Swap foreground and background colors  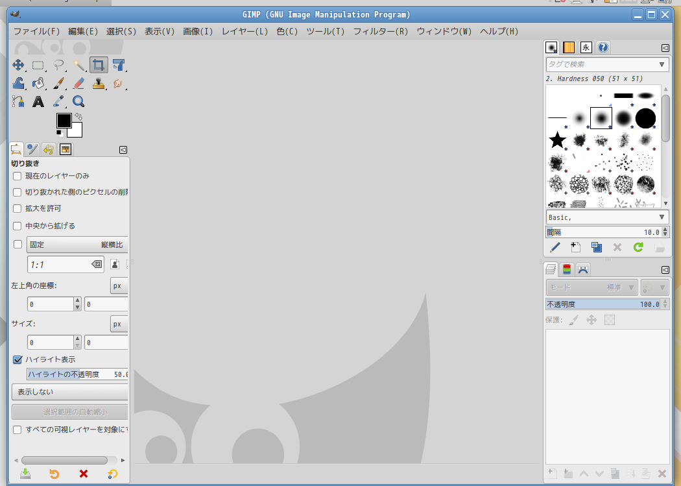point(78,116)
